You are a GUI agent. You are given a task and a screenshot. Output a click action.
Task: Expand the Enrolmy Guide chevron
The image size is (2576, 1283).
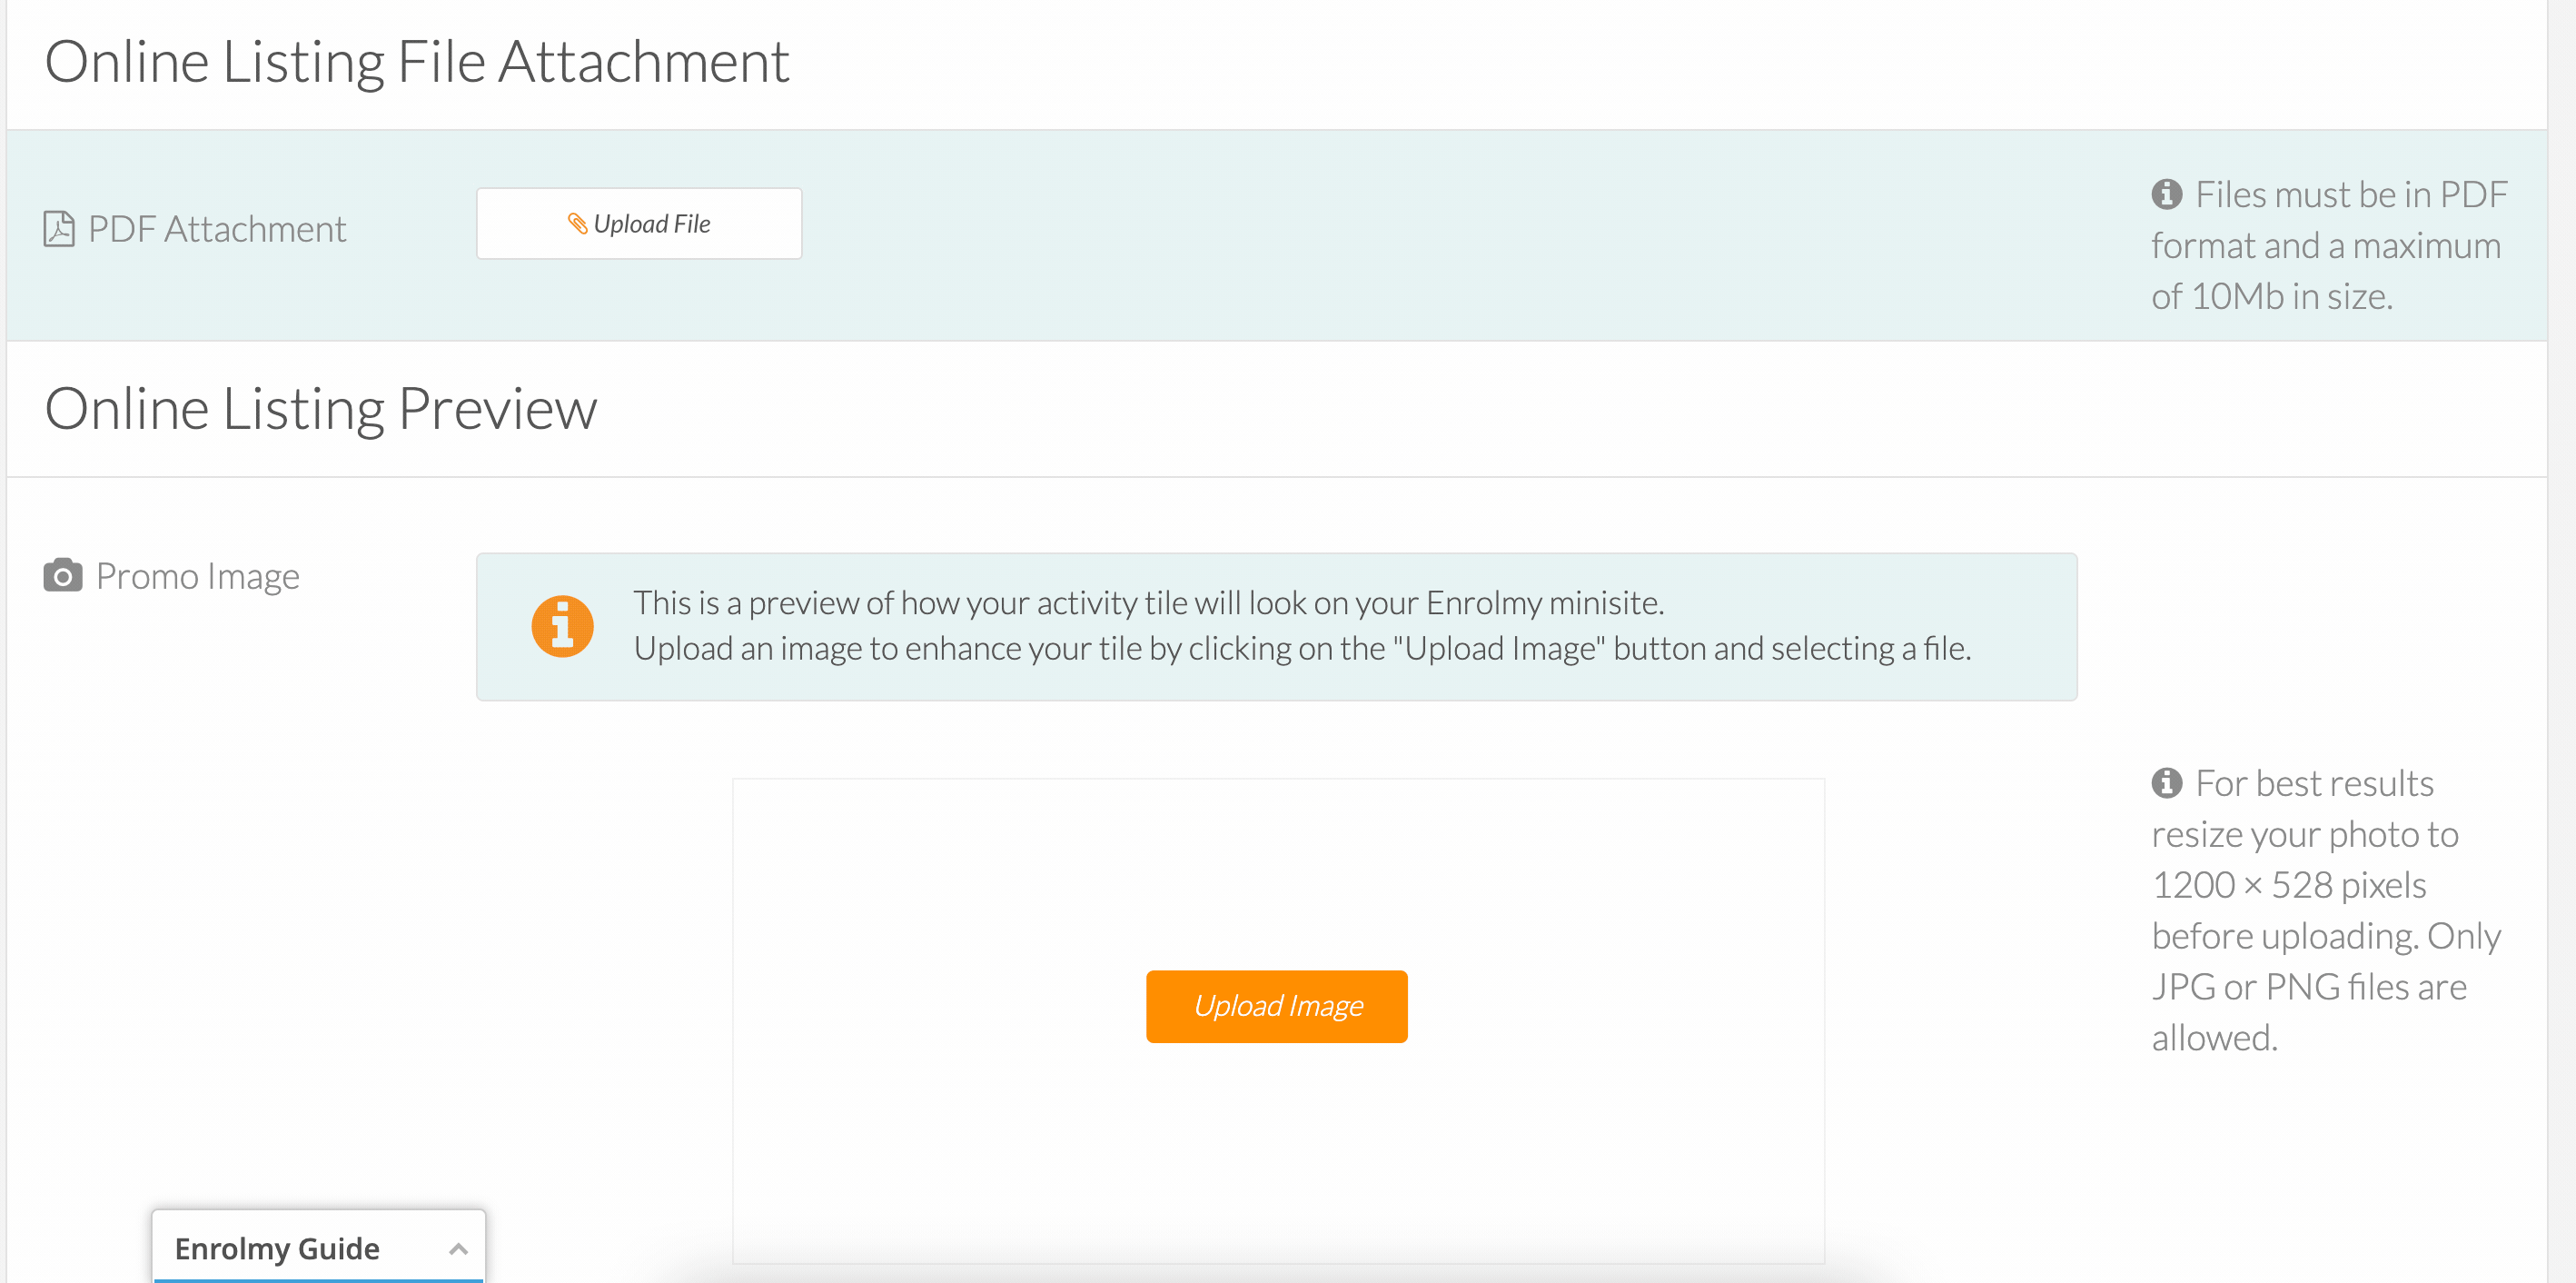coord(458,1249)
